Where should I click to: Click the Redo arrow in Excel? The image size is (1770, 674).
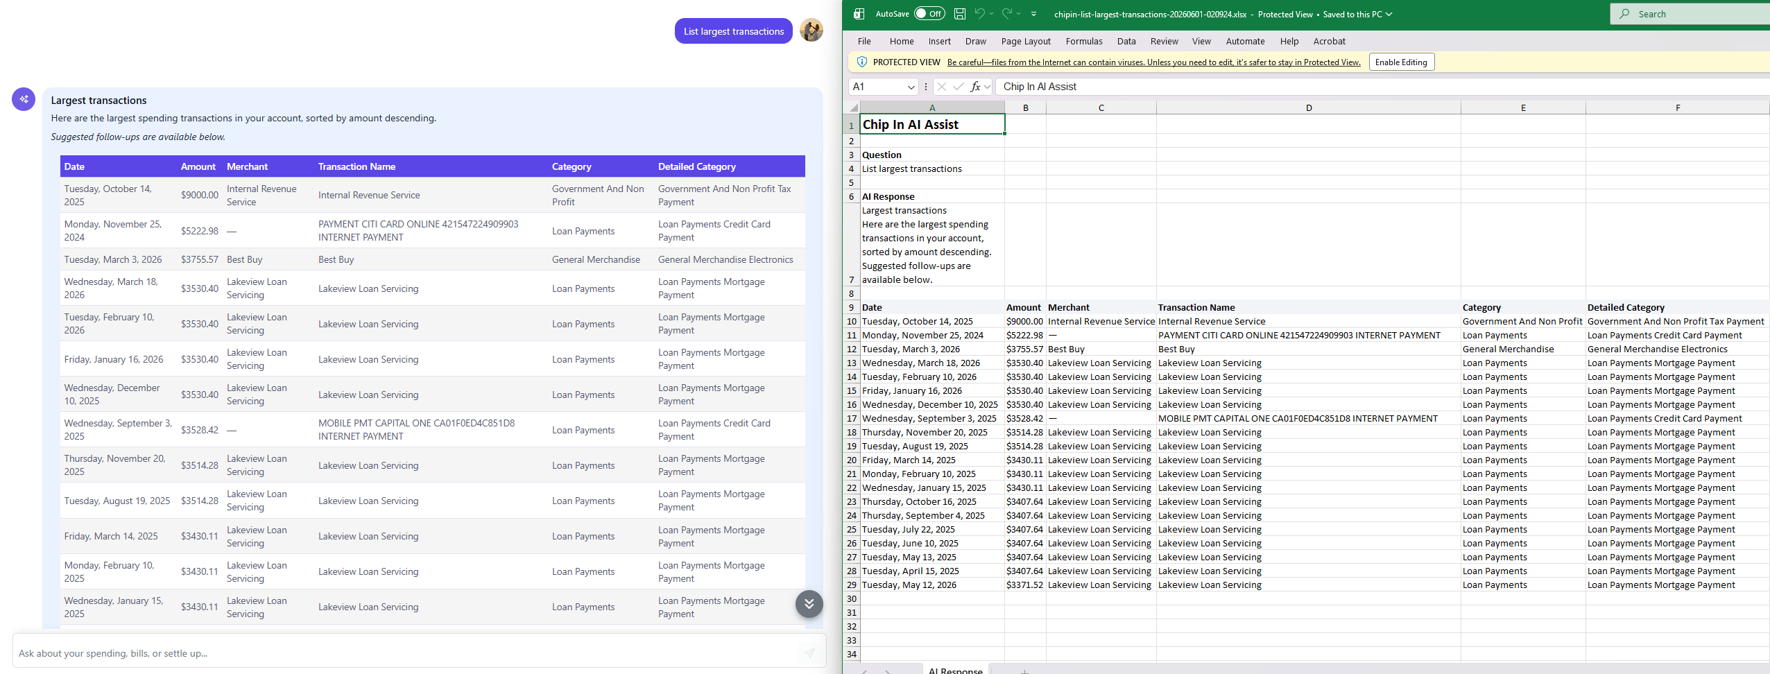point(1006,13)
